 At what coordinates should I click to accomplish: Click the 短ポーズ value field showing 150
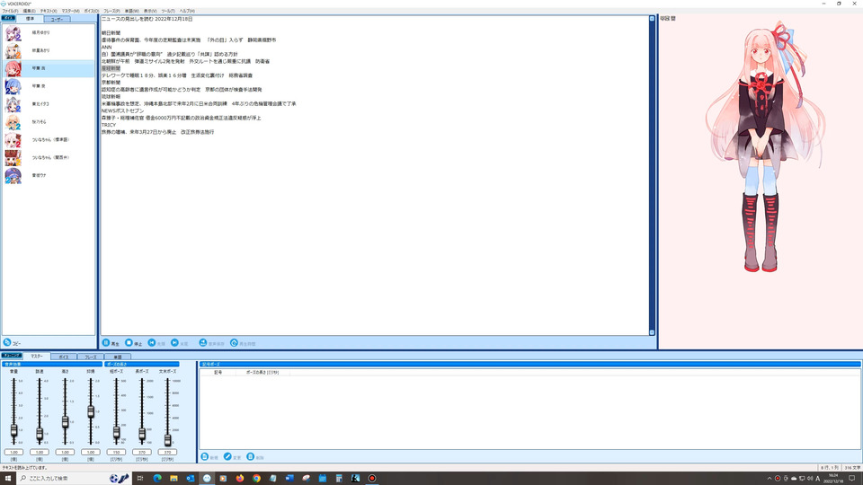(116, 452)
